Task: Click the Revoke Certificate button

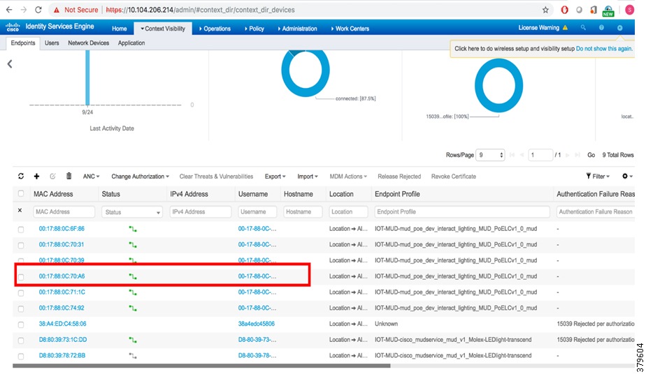Action: click(x=454, y=177)
